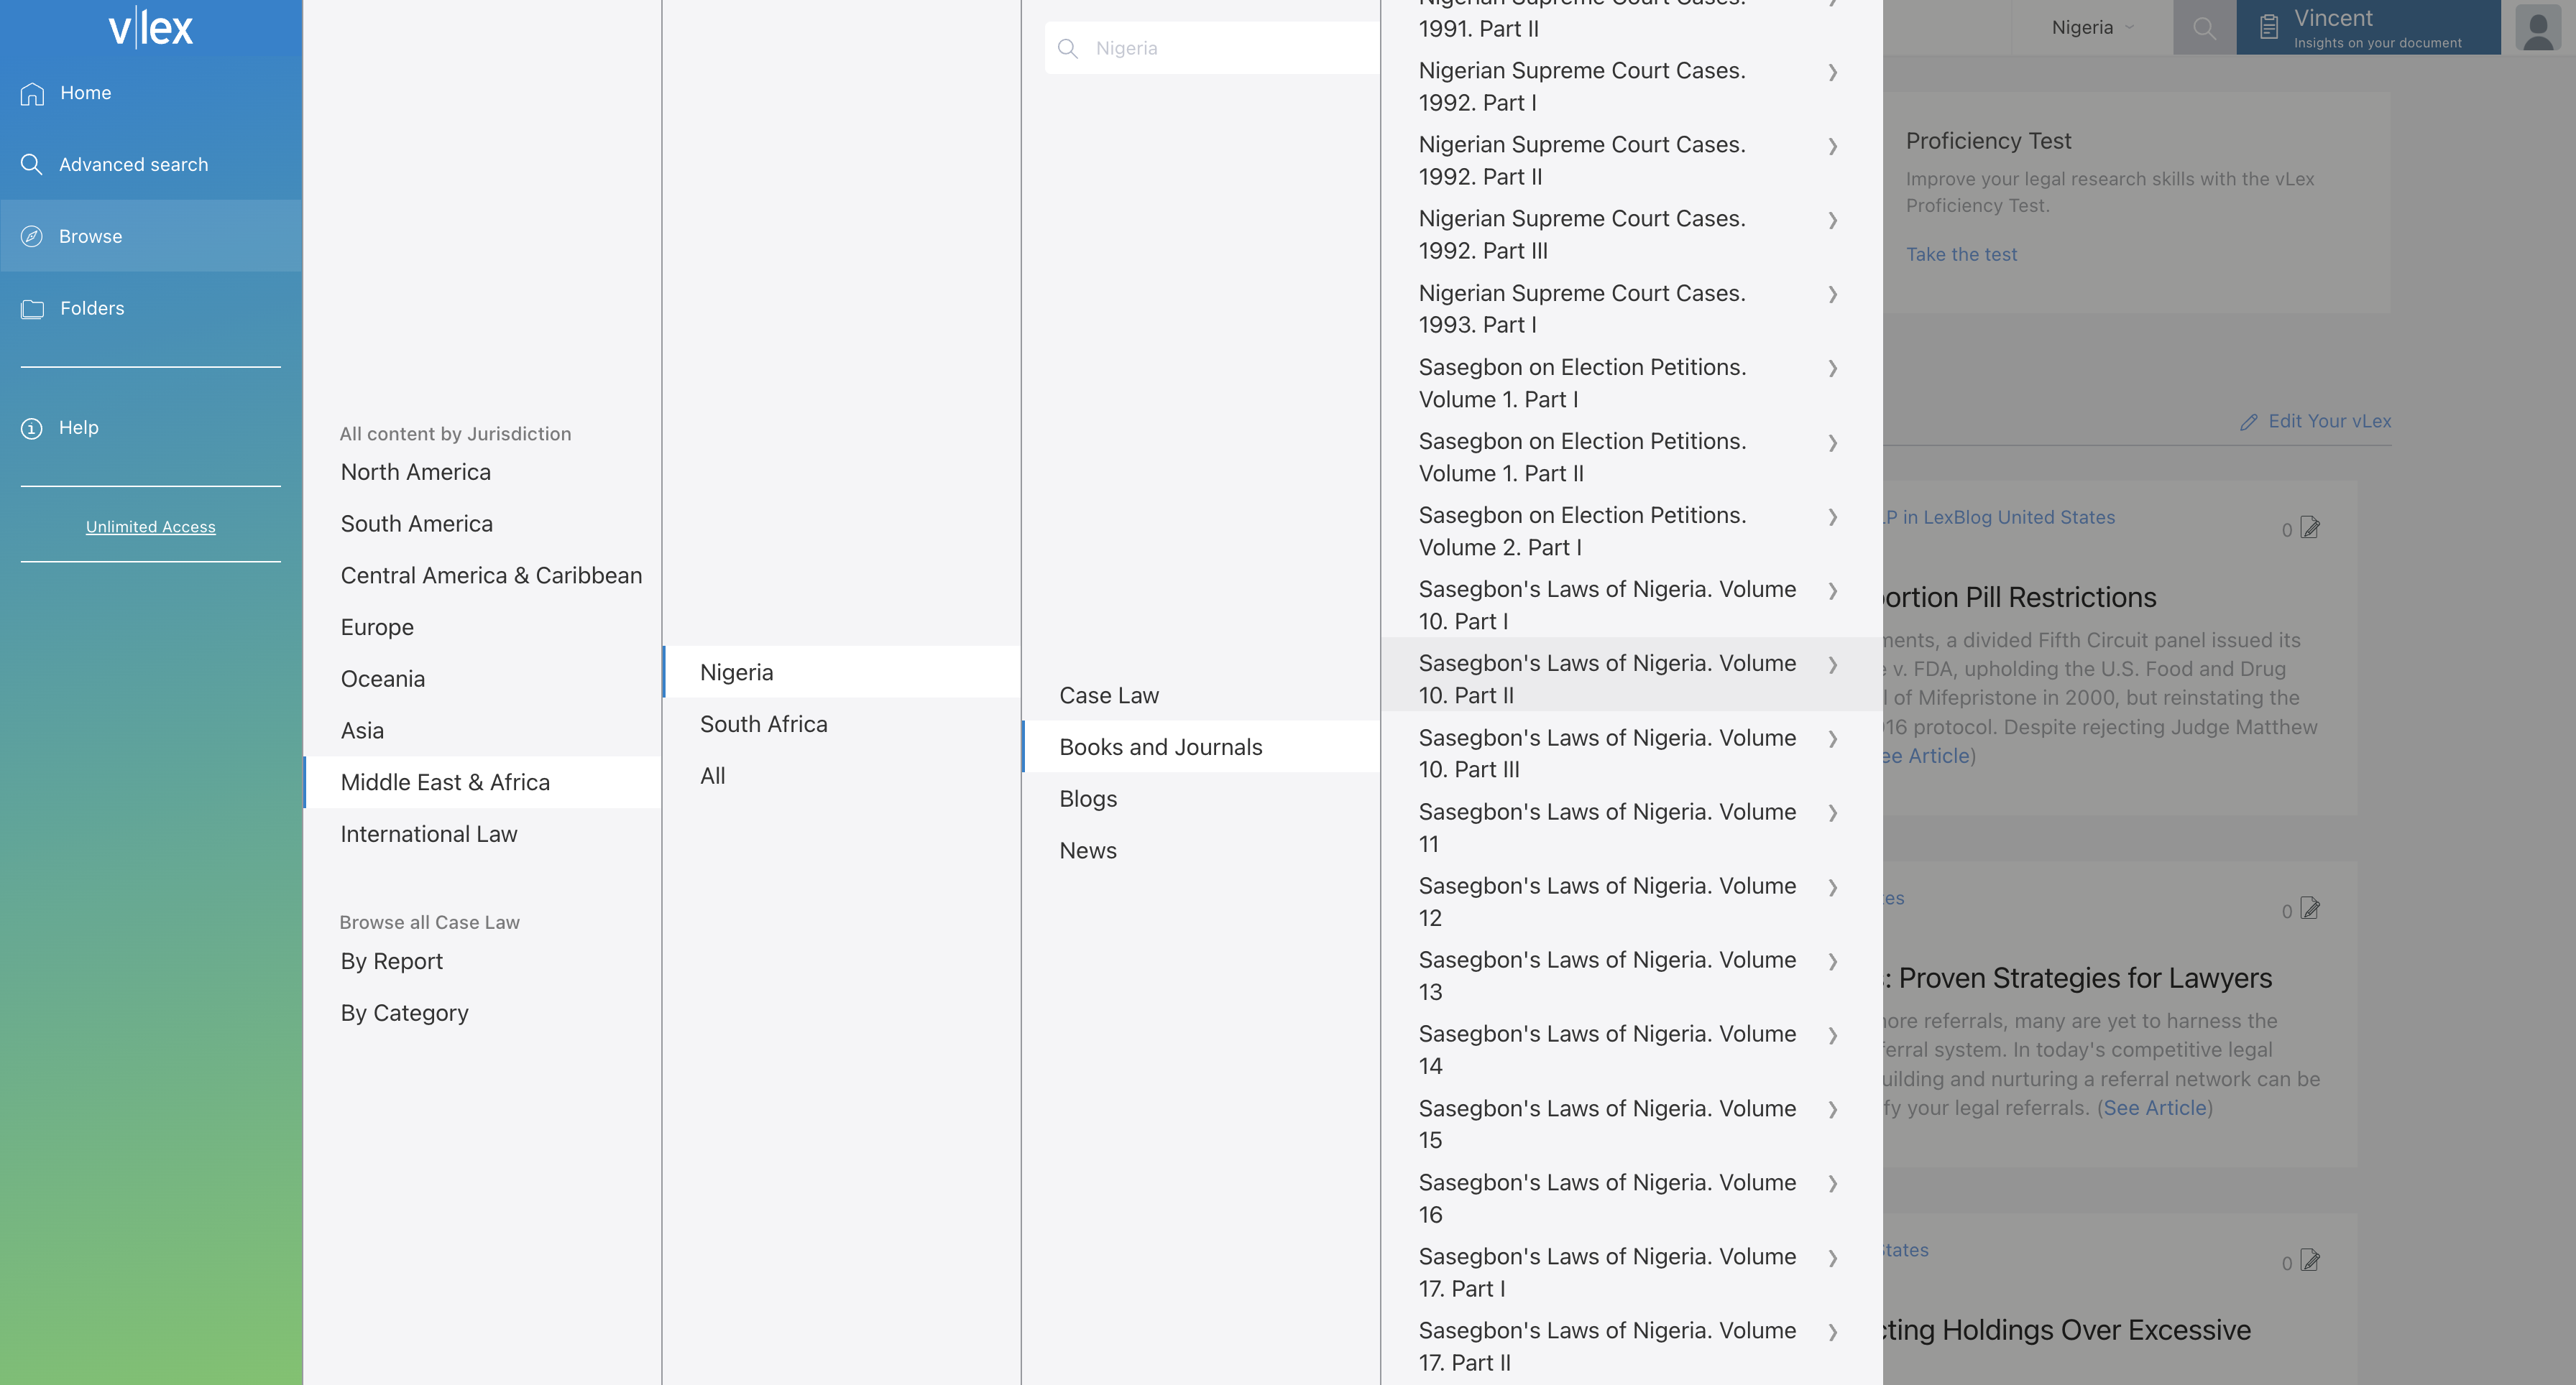Click the top bar search magnifier button
This screenshot has height=1385, width=2576.
2204,27
